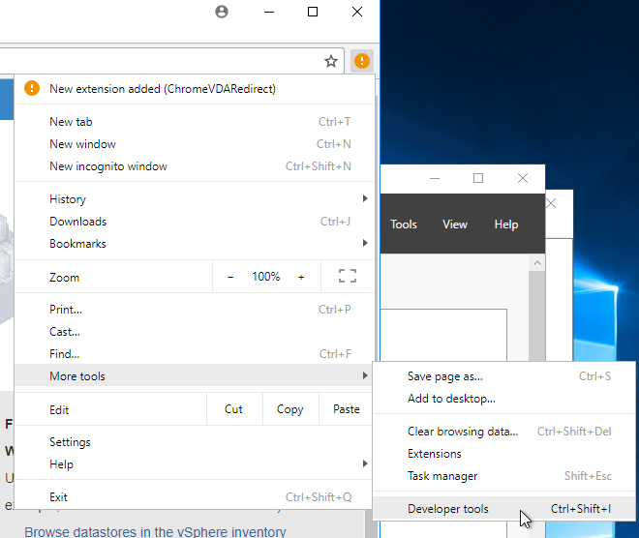639x538 pixels.
Task: Click the bookmark star icon
Action: tap(331, 62)
